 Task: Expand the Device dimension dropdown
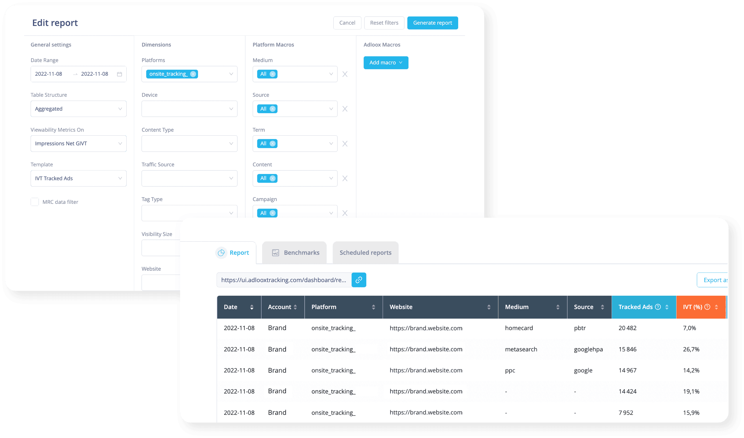(189, 109)
